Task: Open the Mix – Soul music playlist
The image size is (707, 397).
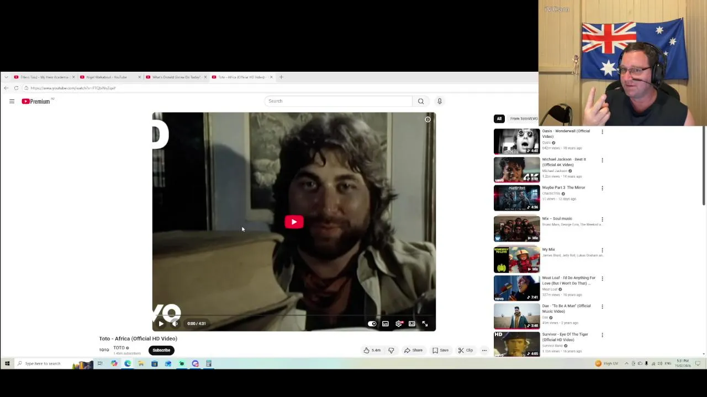Action: click(x=557, y=218)
